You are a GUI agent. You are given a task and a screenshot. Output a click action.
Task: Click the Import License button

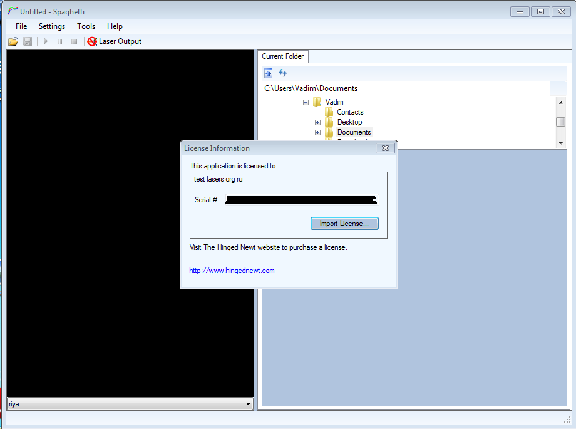click(x=344, y=224)
